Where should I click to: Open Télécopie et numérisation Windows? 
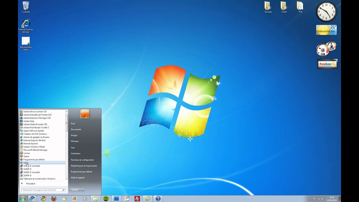pos(43,179)
